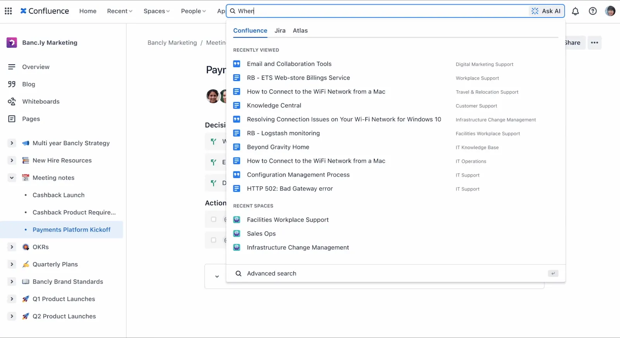Click the more actions ellipsis button

pyautogui.click(x=594, y=43)
